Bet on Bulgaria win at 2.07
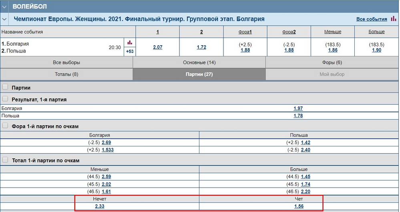The height and width of the screenshot is (212, 400). [158, 47]
